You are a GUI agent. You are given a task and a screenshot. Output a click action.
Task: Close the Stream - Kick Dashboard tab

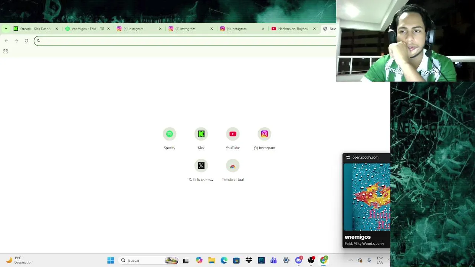57,29
